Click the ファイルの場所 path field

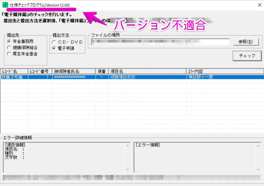160,42
